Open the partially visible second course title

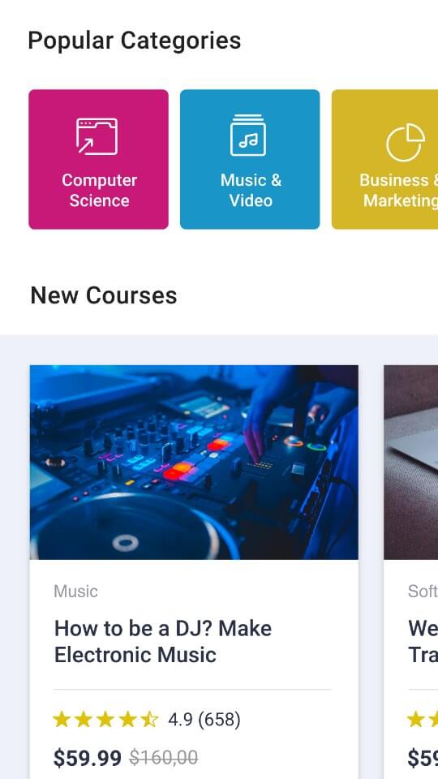click(x=423, y=641)
